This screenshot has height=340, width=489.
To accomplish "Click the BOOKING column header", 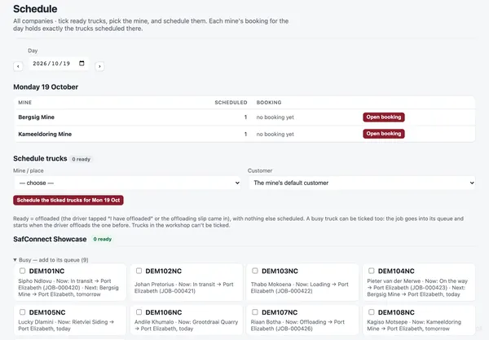I will pyautogui.click(x=269, y=103).
